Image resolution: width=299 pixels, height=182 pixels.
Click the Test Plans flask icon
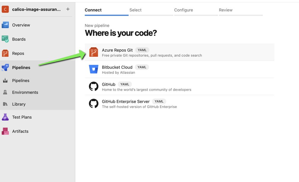coord(5,117)
